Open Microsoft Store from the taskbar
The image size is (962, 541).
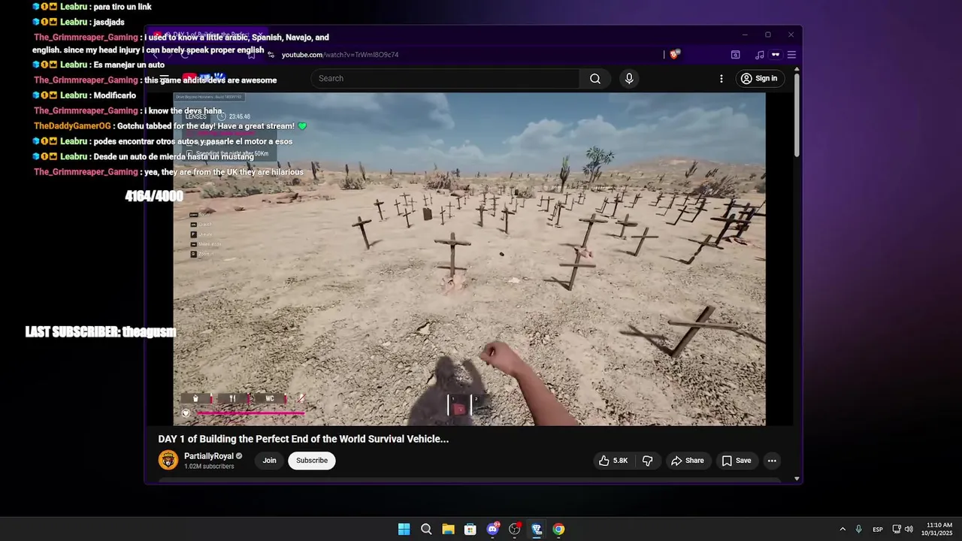tap(470, 529)
